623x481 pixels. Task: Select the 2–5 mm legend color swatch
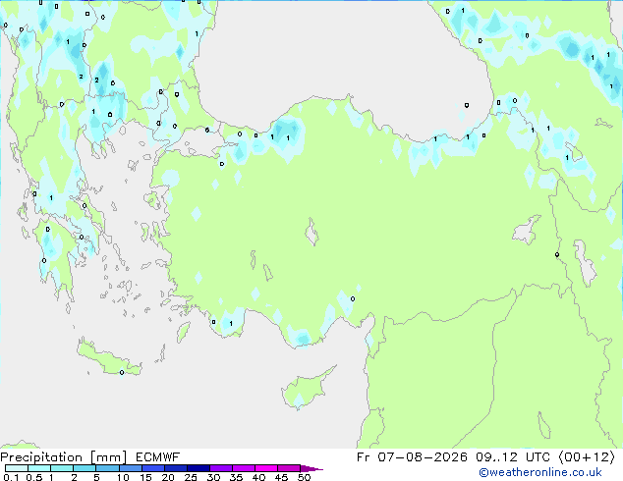pyautogui.click(x=85, y=468)
